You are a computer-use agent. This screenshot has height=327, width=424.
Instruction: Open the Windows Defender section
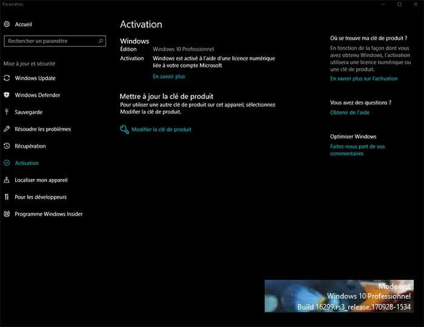[38, 95]
